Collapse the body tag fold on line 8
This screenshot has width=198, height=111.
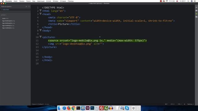[x=41, y=30]
